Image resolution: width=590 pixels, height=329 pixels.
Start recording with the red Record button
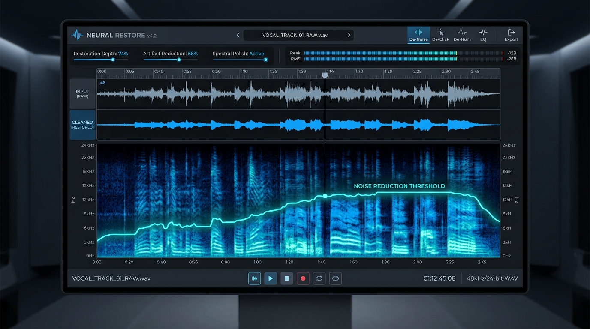tap(303, 278)
